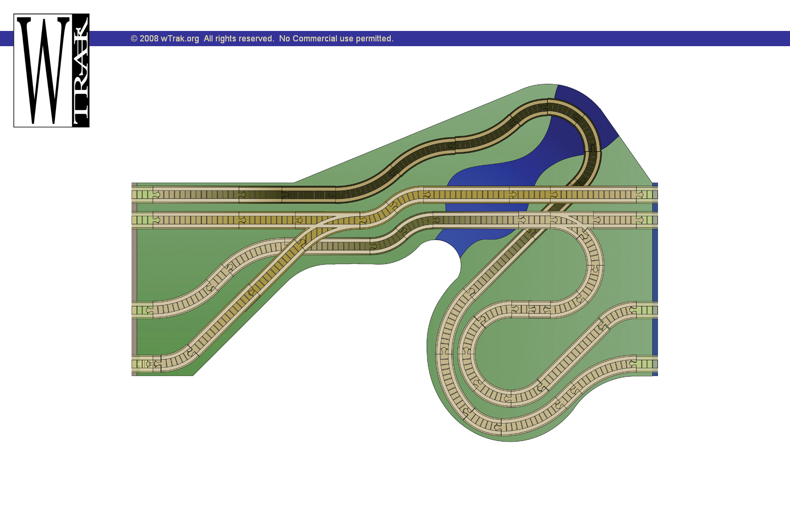Screen dimensions: 790x526
Task: Select the third track connector on the left edge
Action: (142, 310)
